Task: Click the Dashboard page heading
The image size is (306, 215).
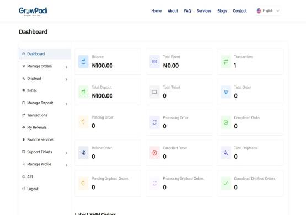Action: [x=33, y=32]
